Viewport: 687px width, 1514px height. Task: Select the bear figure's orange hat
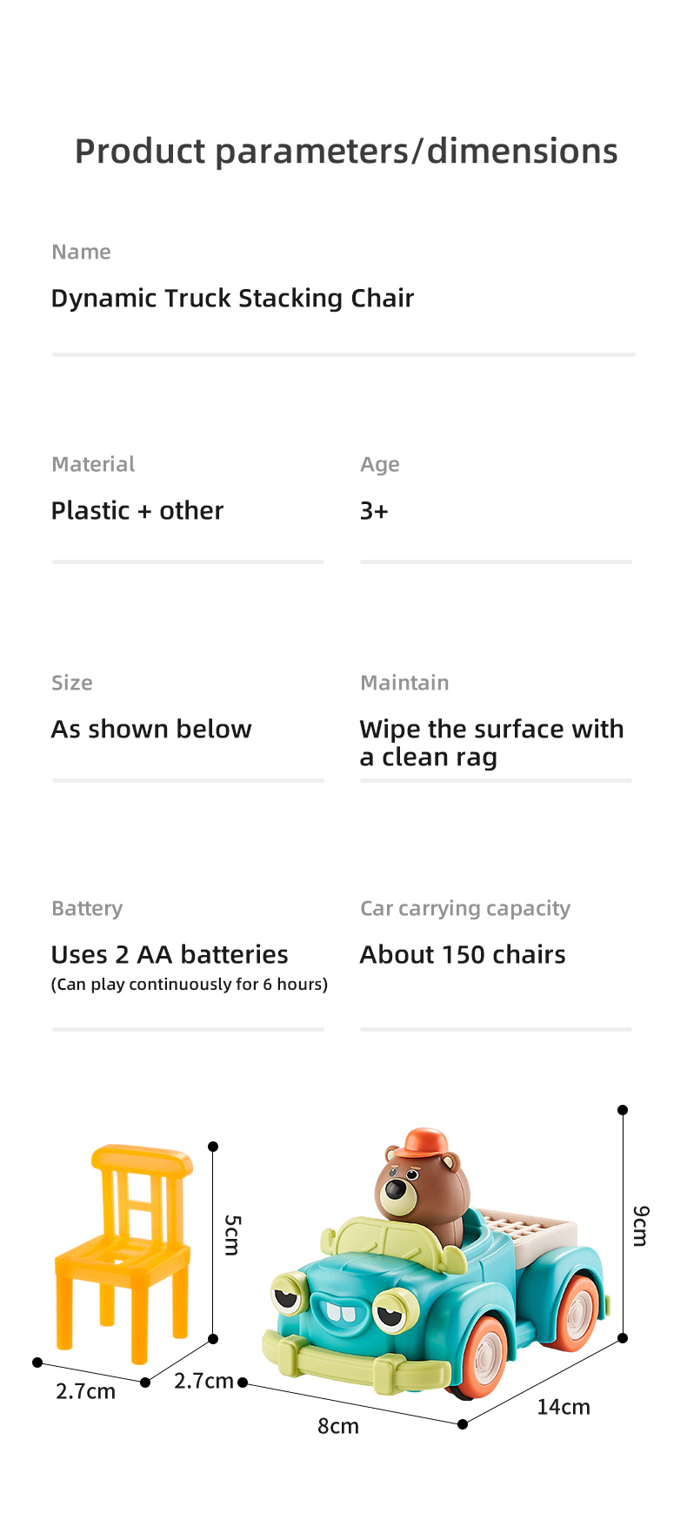(x=427, y=1143)
